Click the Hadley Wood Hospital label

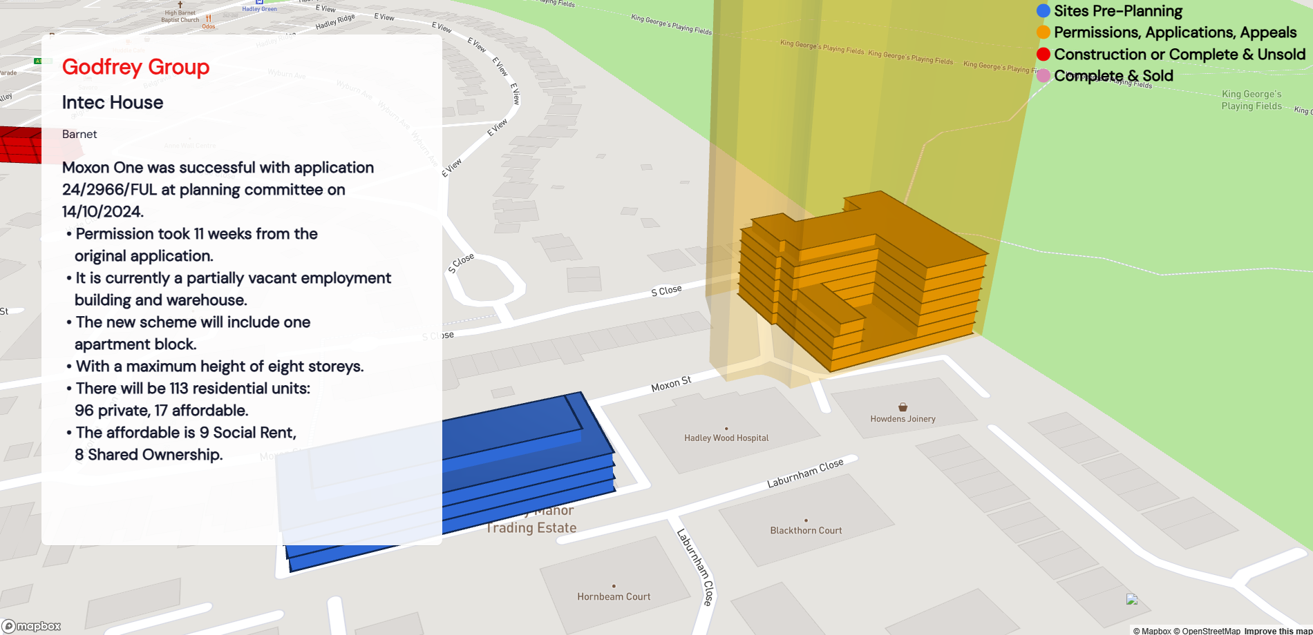pyautogui.click(x=726, y=438)
